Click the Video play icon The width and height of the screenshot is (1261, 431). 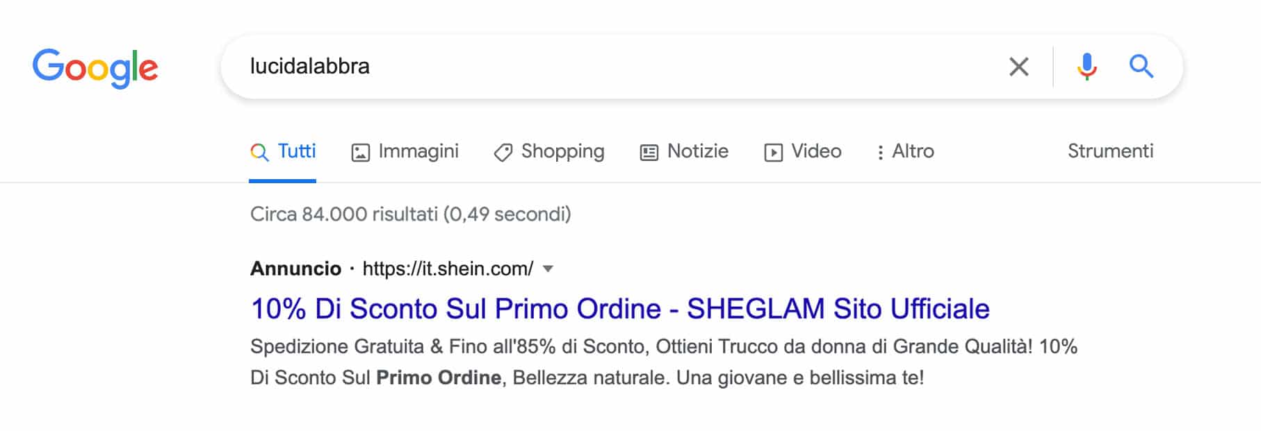tap(773, 153)
